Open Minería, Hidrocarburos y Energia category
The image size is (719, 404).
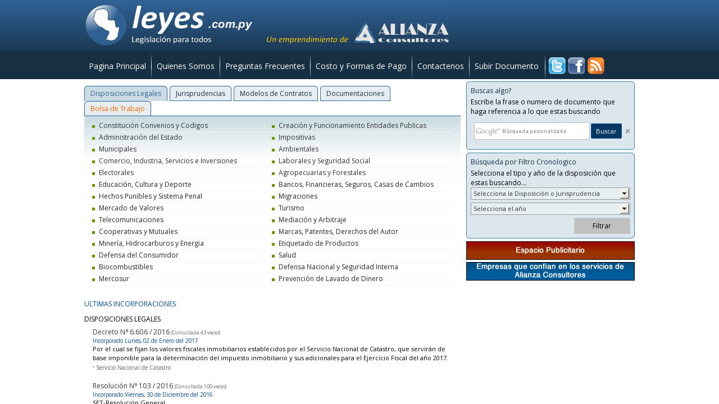pos(151,244)
